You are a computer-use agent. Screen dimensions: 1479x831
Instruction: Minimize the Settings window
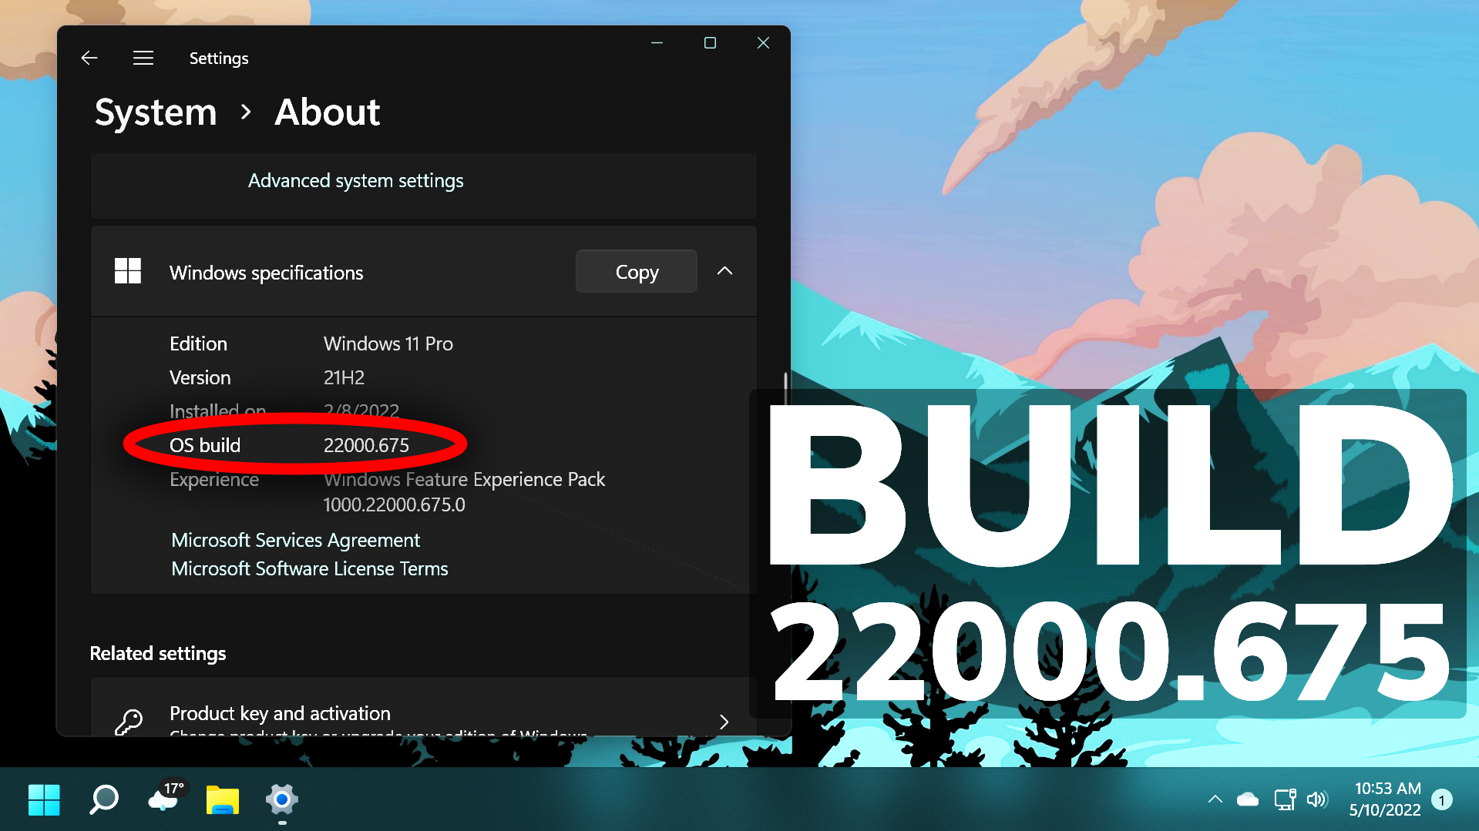tap(657, 43)
